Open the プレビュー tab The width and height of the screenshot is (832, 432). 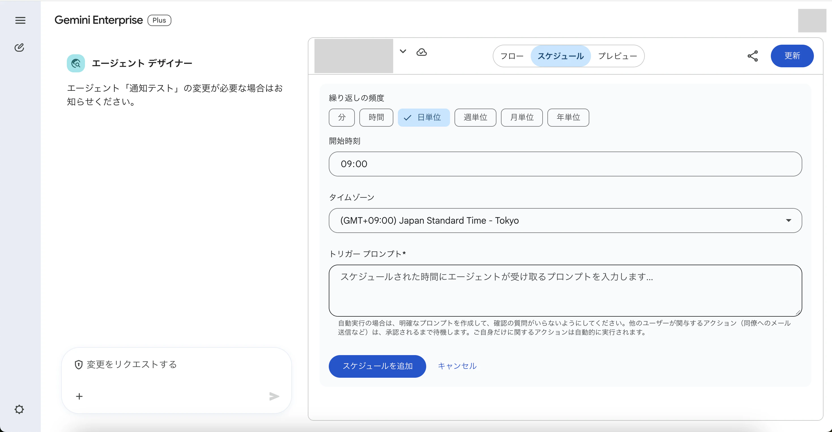(617, 56)
